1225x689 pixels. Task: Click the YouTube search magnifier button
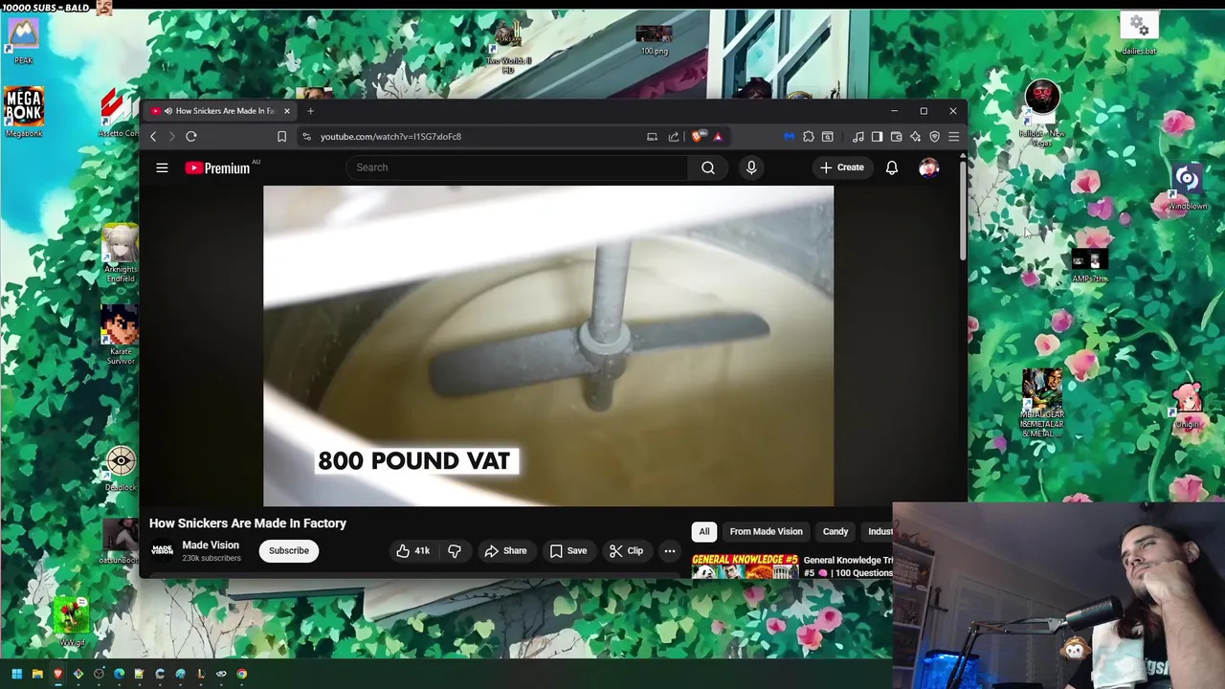pos(708,167)
